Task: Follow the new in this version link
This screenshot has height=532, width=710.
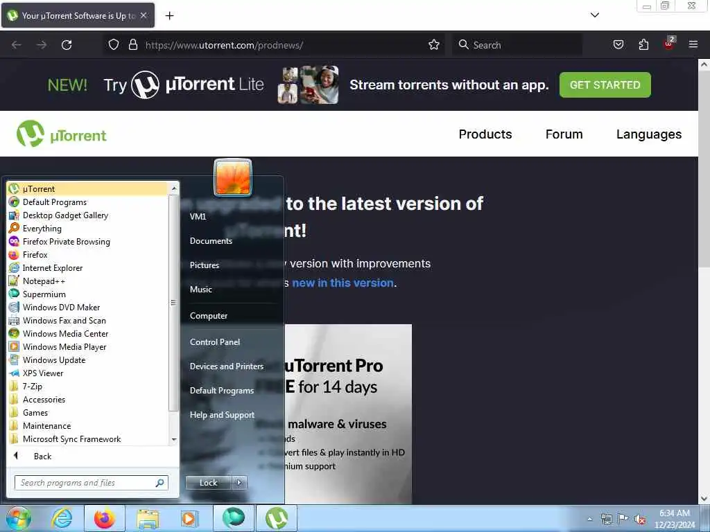Action: pos(343,283)
